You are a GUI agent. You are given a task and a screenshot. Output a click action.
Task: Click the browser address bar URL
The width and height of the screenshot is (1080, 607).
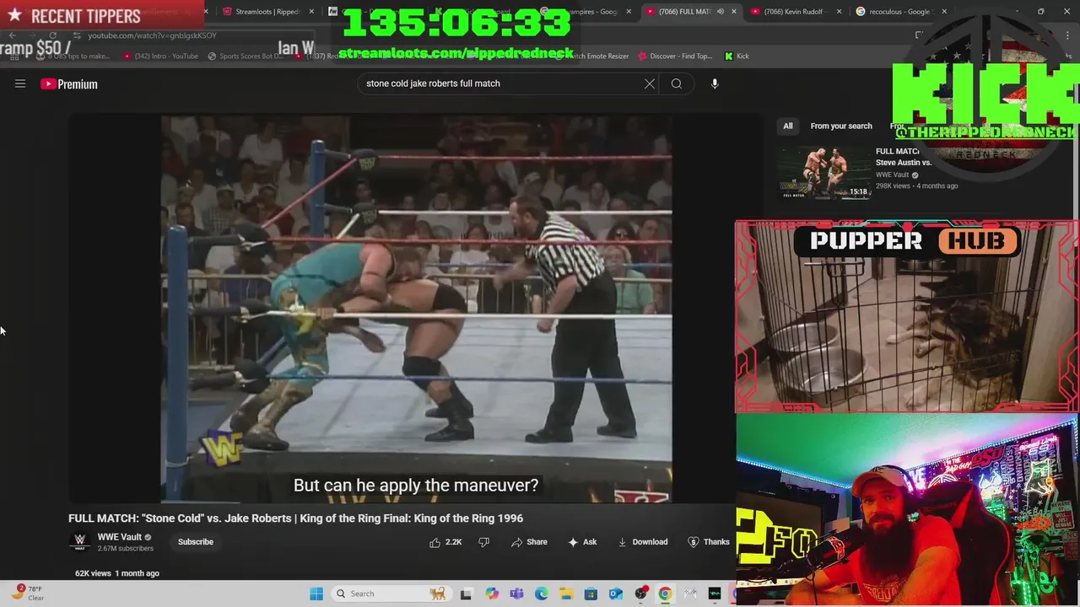152,35
